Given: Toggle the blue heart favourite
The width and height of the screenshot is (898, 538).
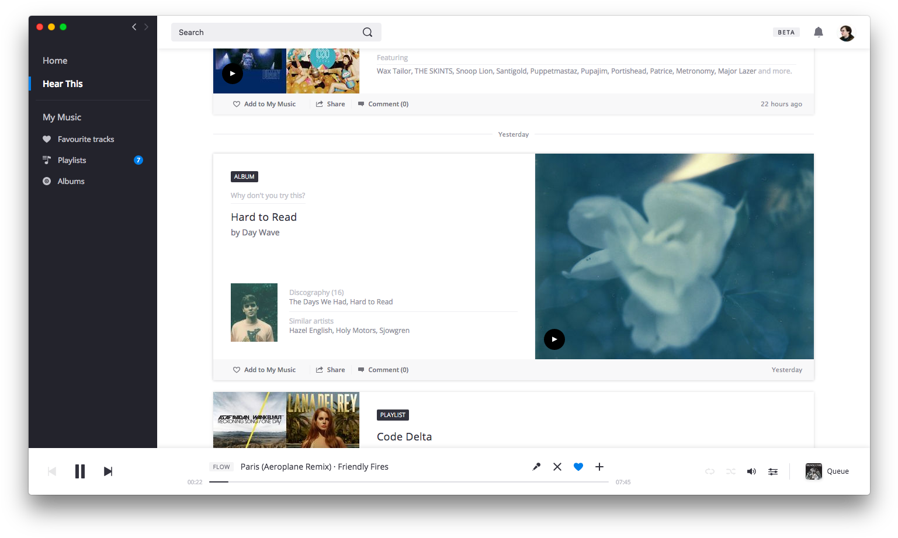Looking at the screenshot, I should coord(578,467).
